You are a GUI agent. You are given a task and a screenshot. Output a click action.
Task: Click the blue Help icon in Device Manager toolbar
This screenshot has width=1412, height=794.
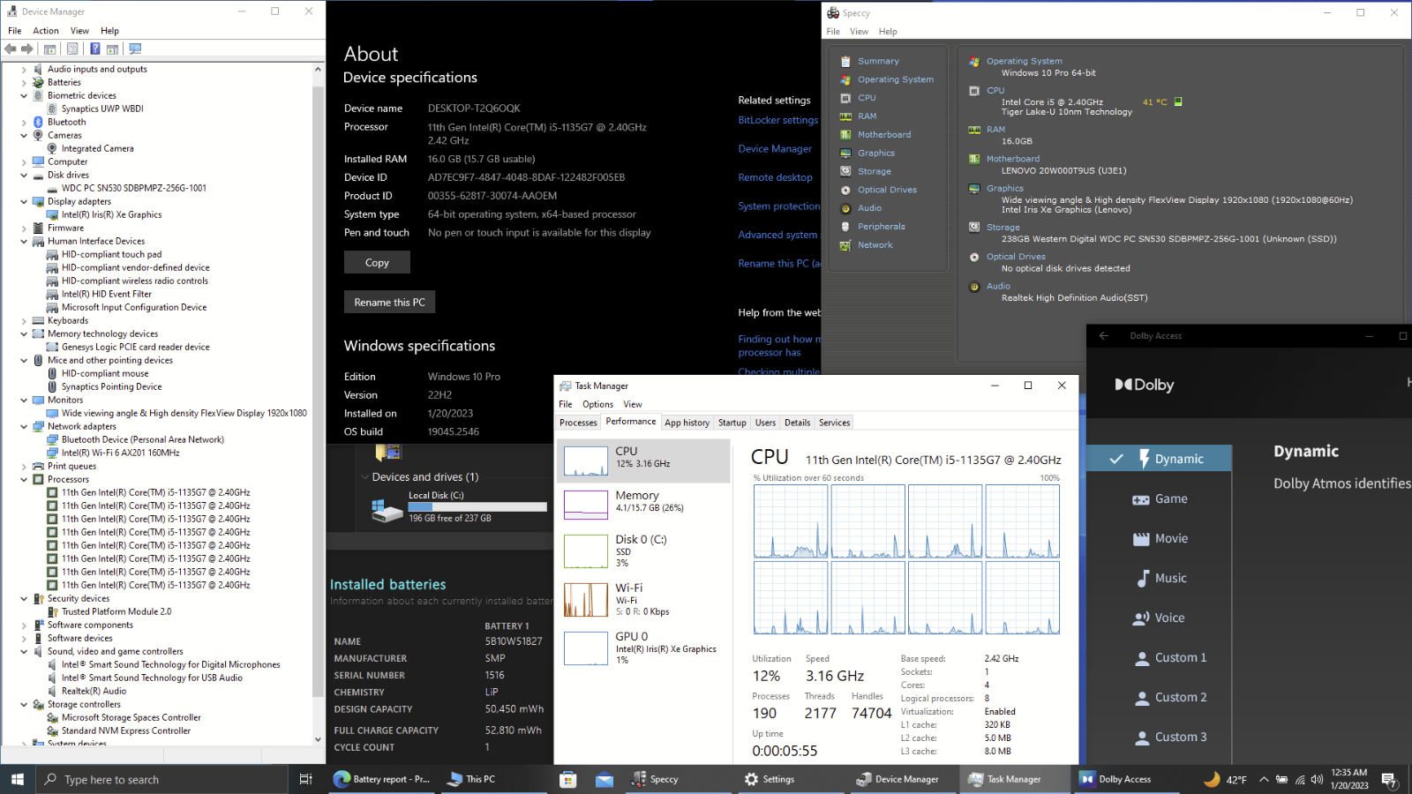click(94, 49)
